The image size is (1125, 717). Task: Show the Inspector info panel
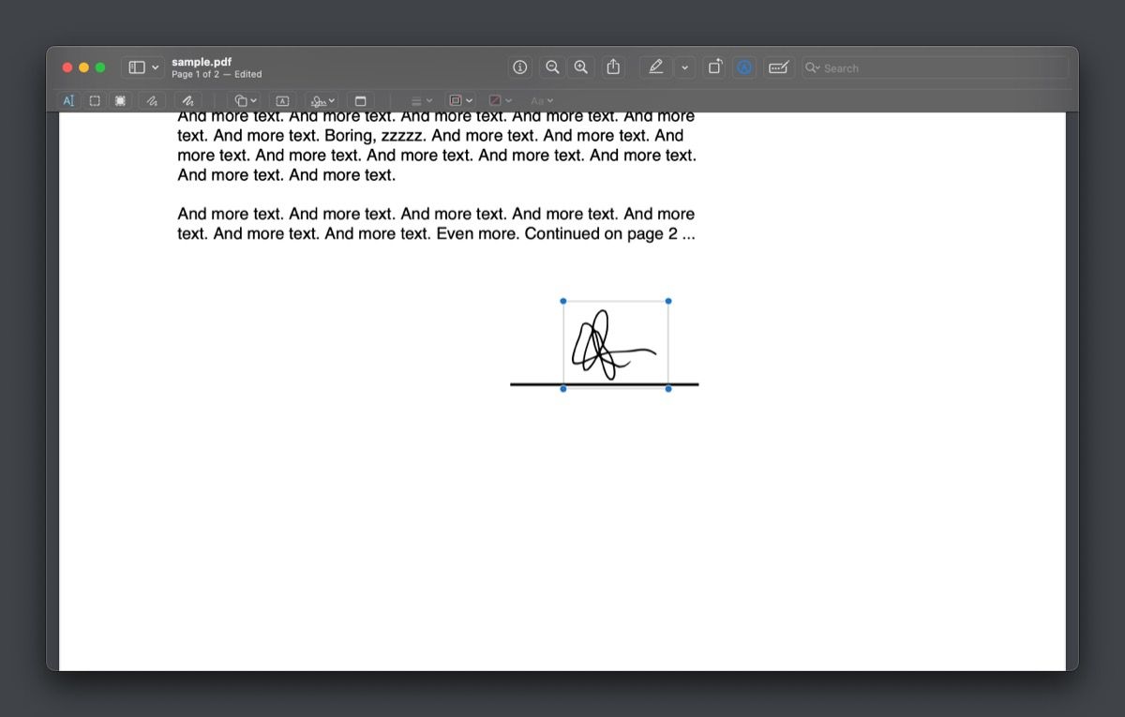[520, 67]
